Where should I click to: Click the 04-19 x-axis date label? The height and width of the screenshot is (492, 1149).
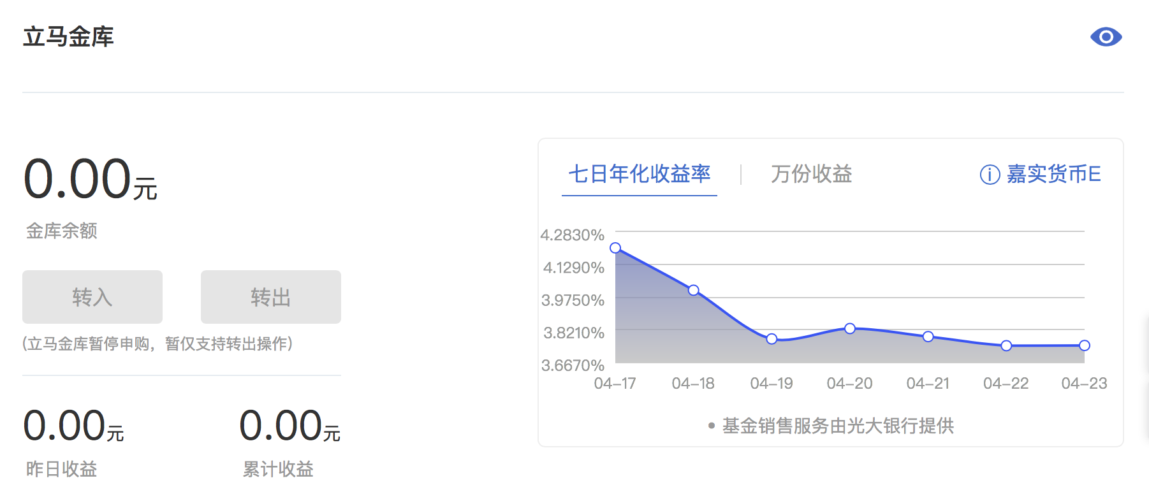pos(772,383)
